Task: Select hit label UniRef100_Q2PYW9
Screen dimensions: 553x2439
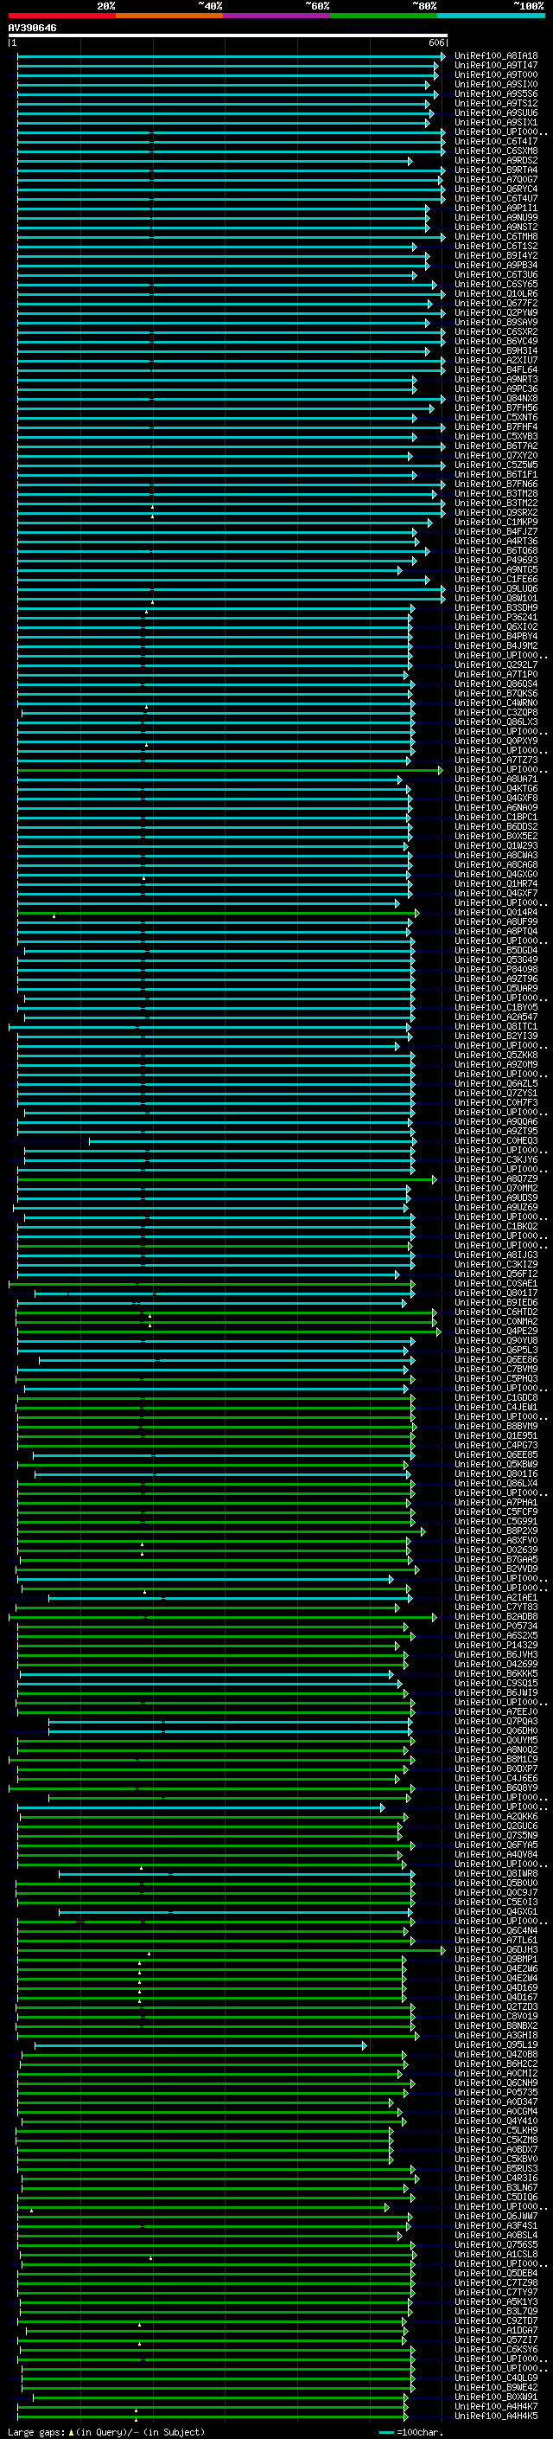Action: [x=496, y=312]
